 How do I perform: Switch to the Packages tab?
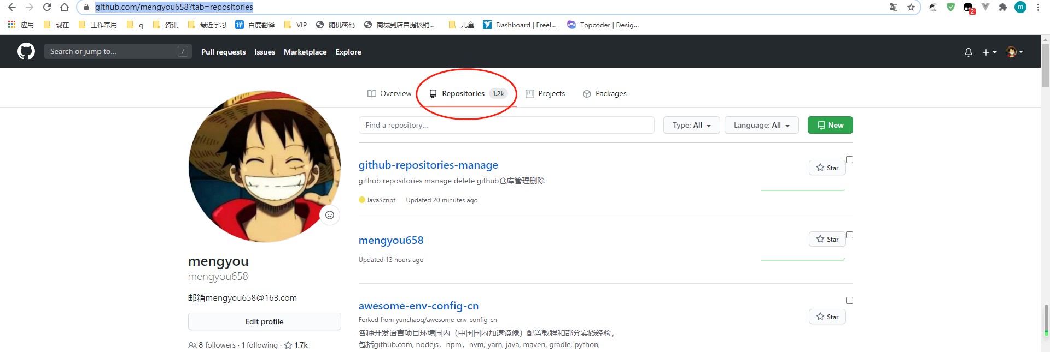[604, 93]
